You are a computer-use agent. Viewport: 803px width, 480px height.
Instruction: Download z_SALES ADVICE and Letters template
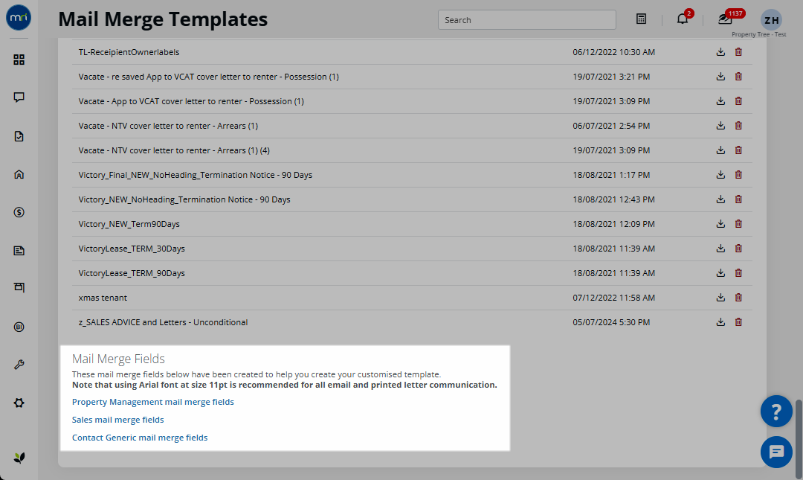click(x=720, y=322)
